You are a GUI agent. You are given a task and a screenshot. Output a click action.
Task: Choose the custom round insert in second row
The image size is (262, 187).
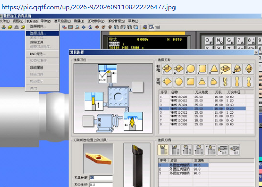(179, 81)
